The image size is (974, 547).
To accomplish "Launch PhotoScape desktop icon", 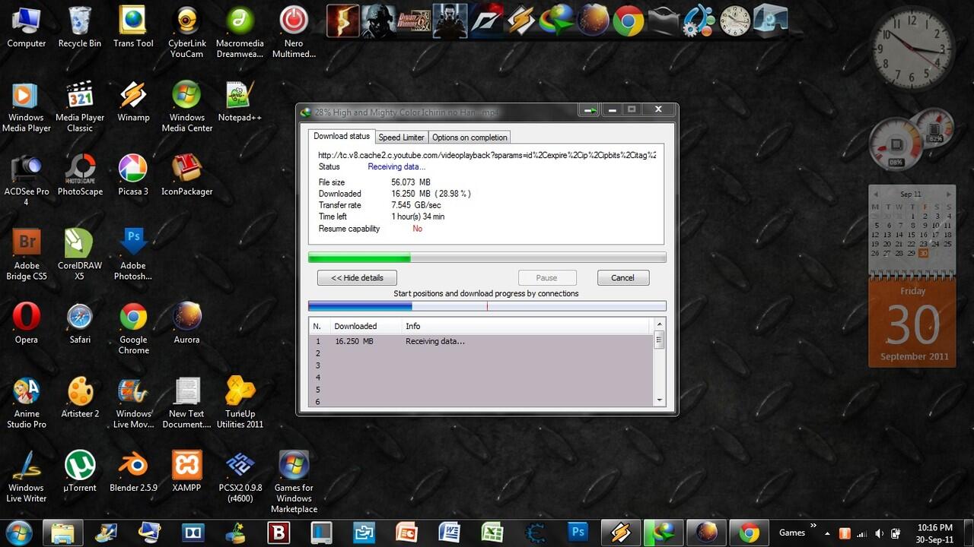I will [80, 175].
